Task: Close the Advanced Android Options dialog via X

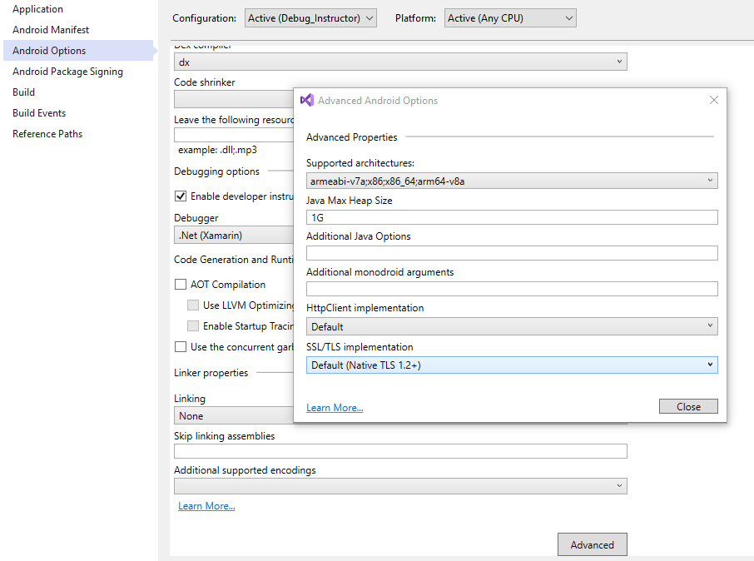Action: 713,100
